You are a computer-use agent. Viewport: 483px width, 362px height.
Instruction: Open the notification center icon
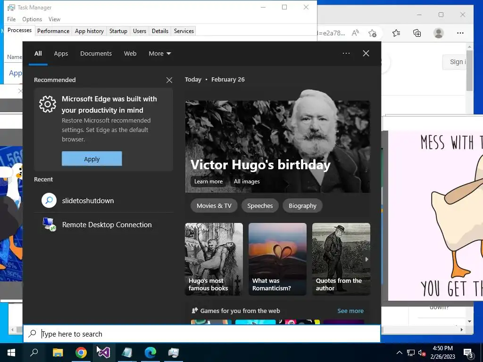click(x=468, y=353)
